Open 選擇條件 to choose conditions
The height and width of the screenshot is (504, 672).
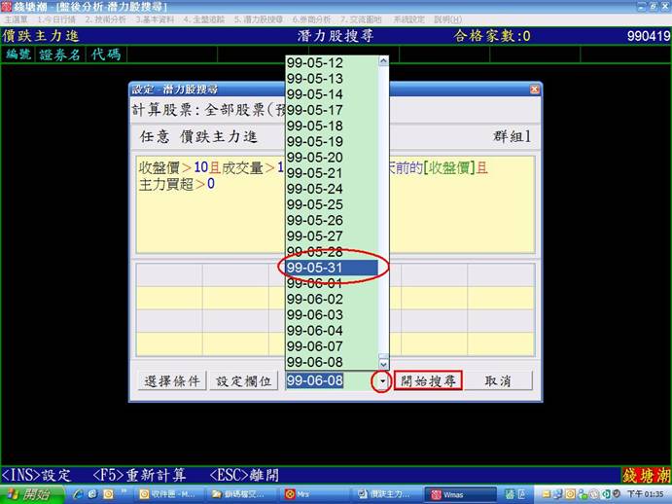coord(171,380)
